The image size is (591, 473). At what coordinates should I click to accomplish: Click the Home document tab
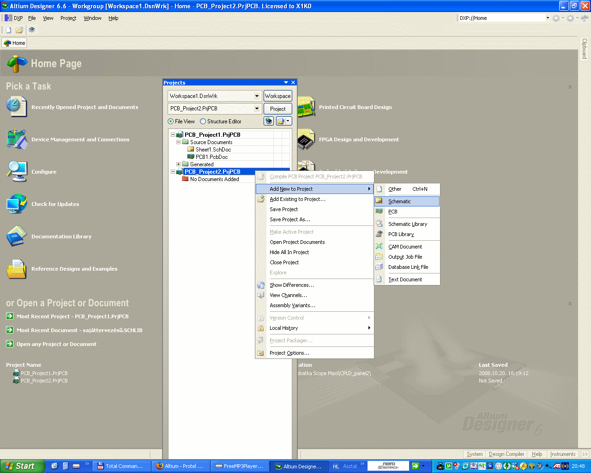point(14,43)
